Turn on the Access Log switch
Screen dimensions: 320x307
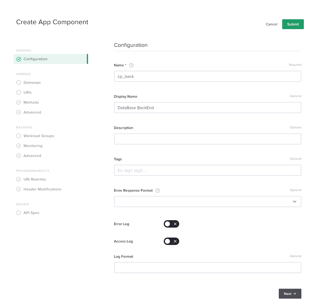tap(172, 241)
